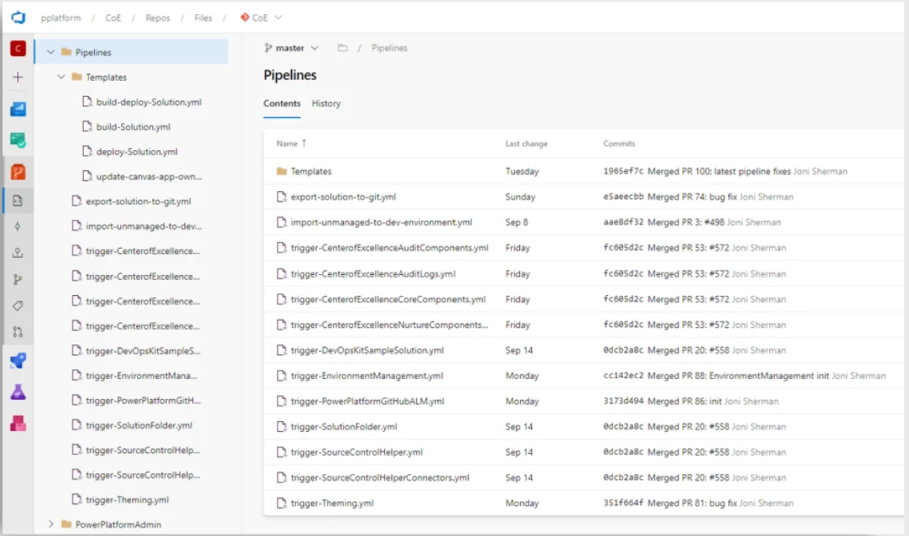
Task: Click the file icon beside trigger-Theming.yml in table
Action: (282, 503)
